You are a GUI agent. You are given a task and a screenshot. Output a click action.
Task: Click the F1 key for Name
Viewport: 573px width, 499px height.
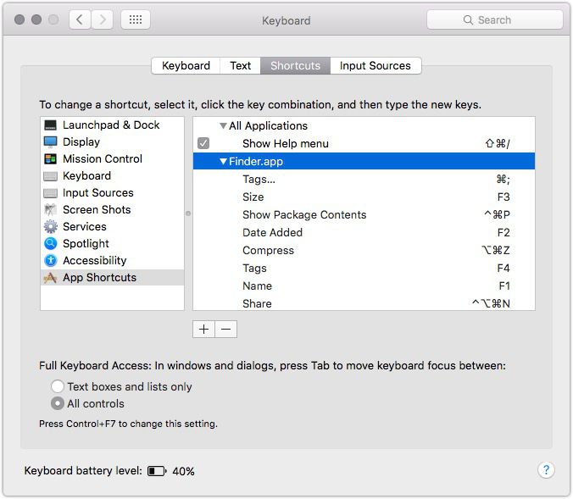(504, 286)
